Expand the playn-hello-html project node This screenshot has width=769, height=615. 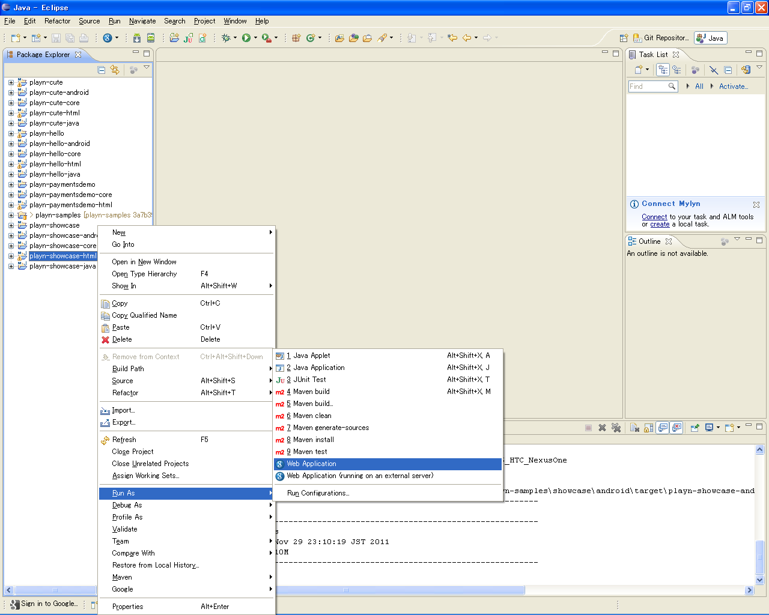click(x=11, y=164)
